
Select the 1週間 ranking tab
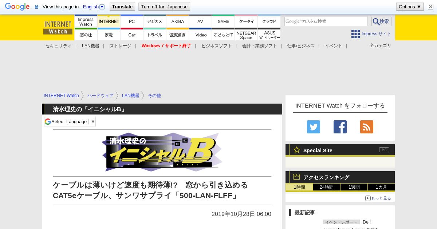pos(354,187)
